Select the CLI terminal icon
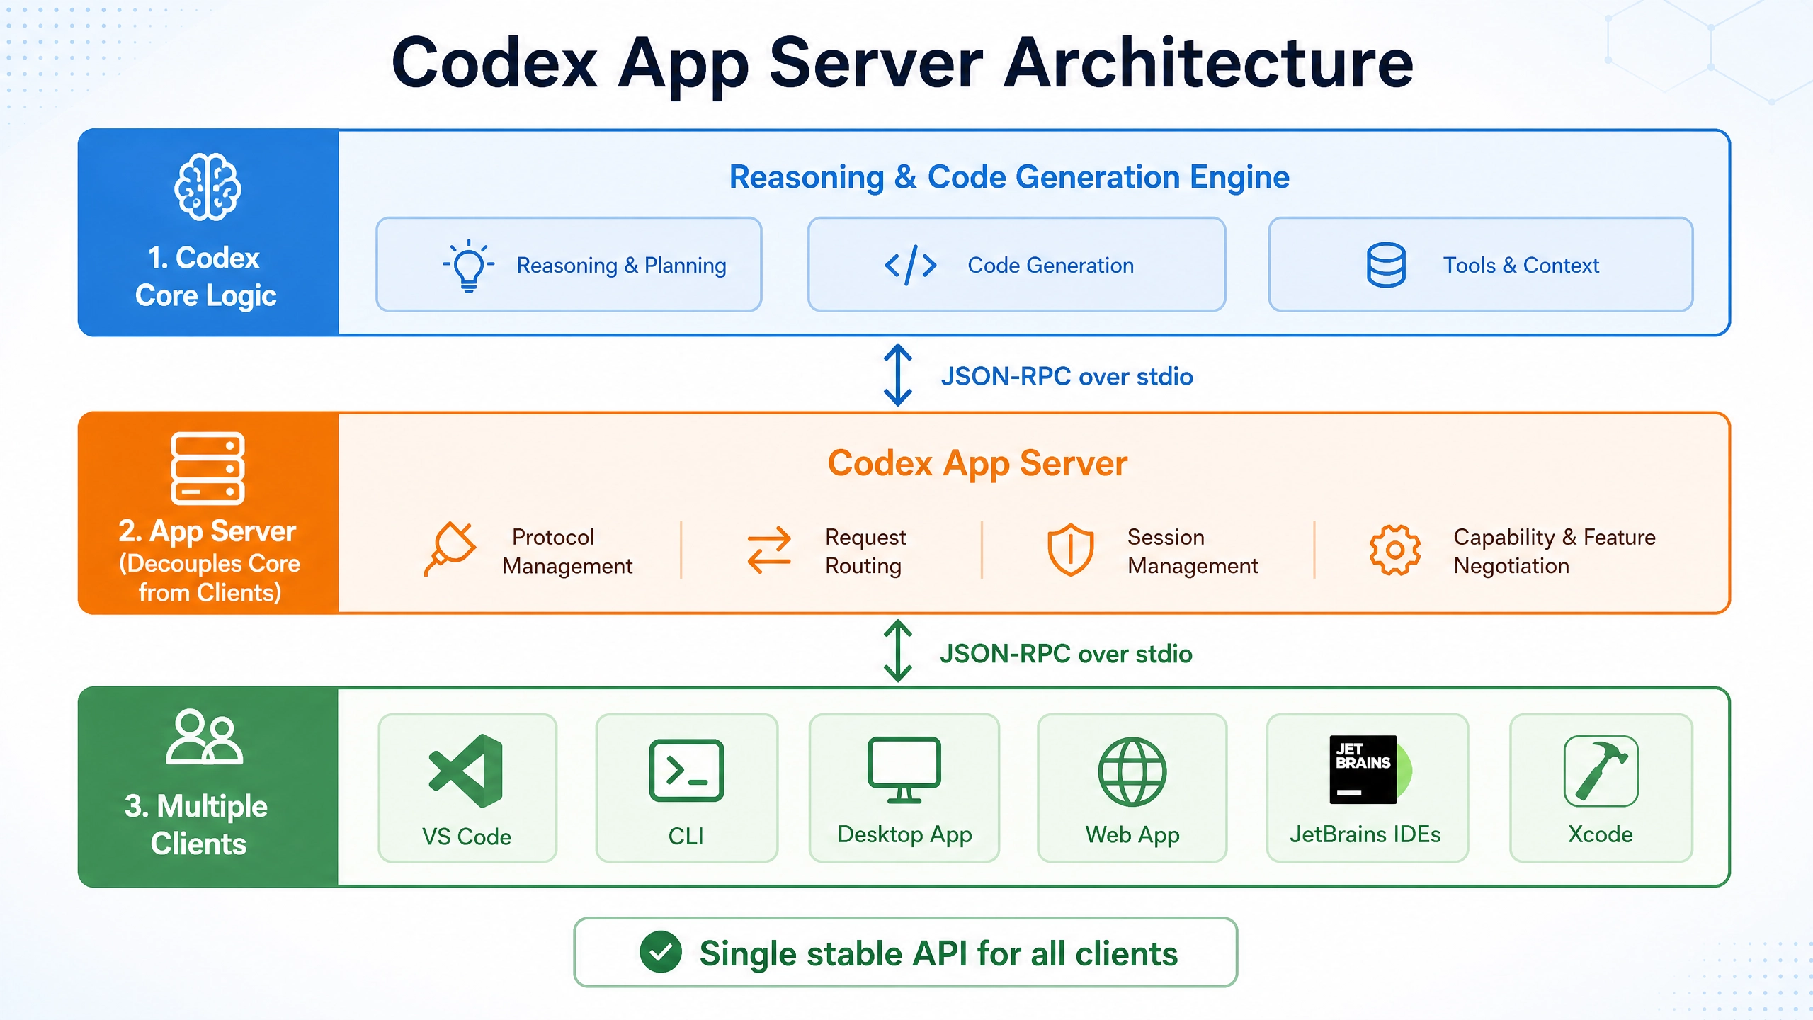 coord(686,771)
